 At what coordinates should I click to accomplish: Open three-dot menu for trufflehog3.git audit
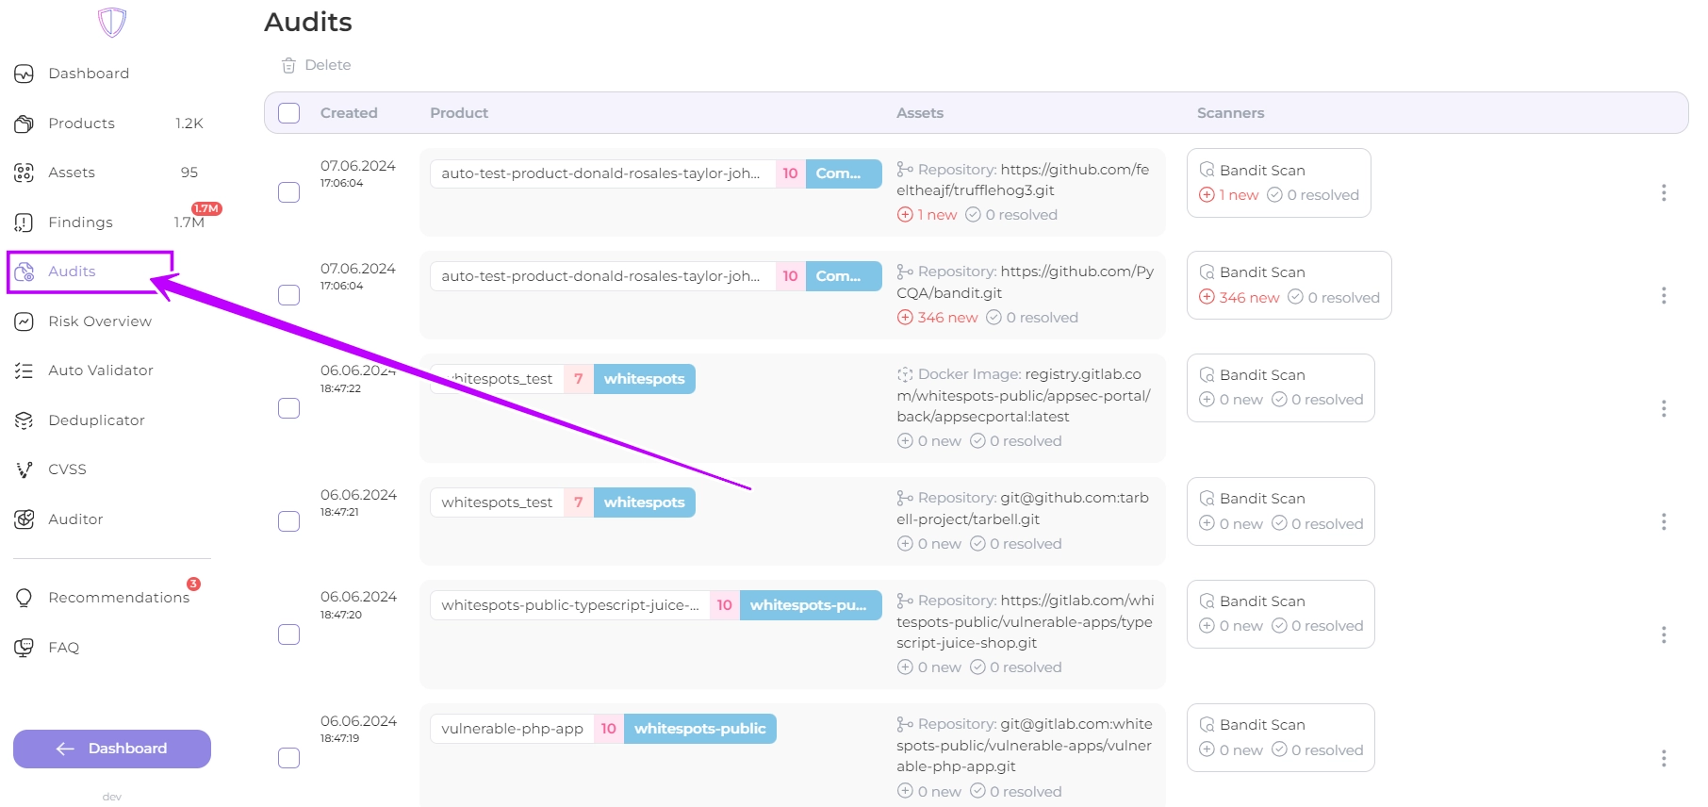point(1663,192)
